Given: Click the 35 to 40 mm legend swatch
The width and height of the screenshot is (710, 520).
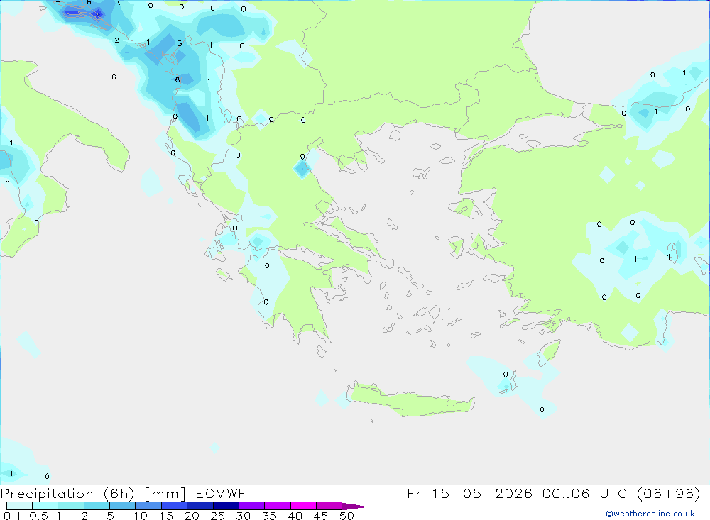Looking at the screenshot, I should [278, 506].
